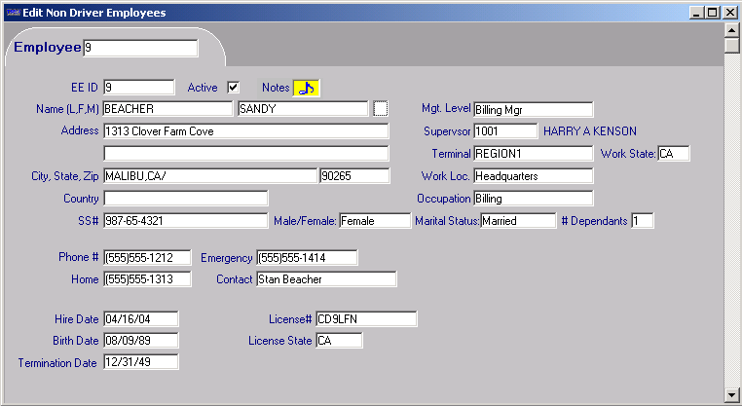Click the middle initial box after SANDY
This screenshot has height=406, width=742.
(x=381, y=108)
